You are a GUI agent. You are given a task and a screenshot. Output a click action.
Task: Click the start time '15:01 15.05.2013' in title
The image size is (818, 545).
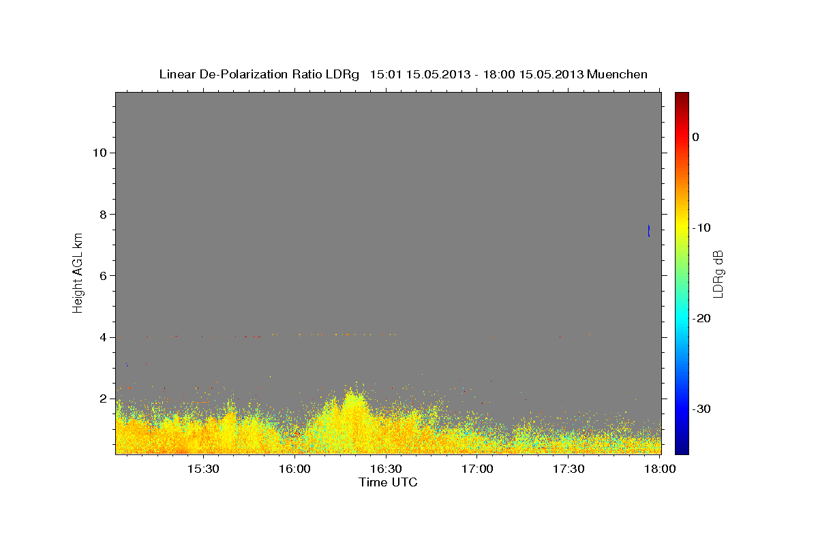click(420, 74)
